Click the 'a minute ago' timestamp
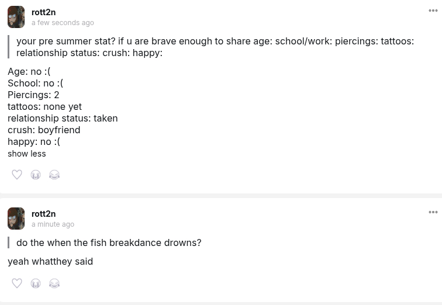This screenshot has width=442, height=305. tap(53, 224)
